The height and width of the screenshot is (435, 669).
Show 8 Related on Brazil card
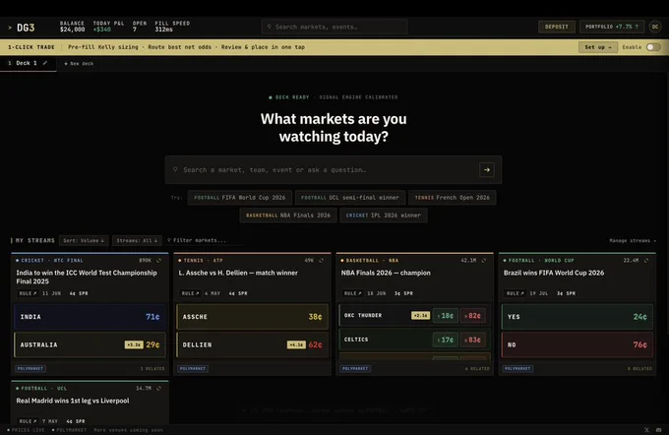tap(639, 369)
